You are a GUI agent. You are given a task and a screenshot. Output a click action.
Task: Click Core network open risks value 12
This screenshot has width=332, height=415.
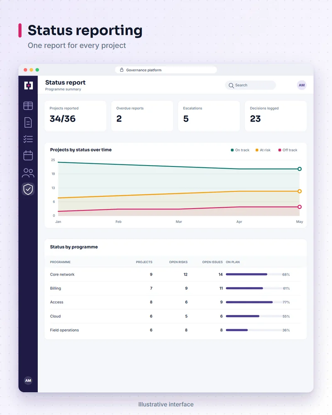186,274
